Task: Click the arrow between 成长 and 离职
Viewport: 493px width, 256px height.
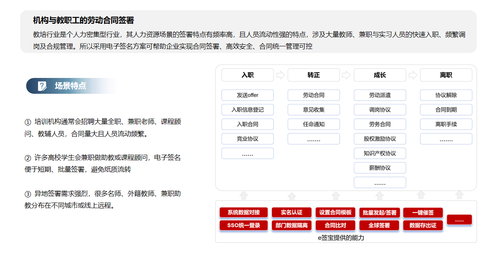Action: coord(413,75)
